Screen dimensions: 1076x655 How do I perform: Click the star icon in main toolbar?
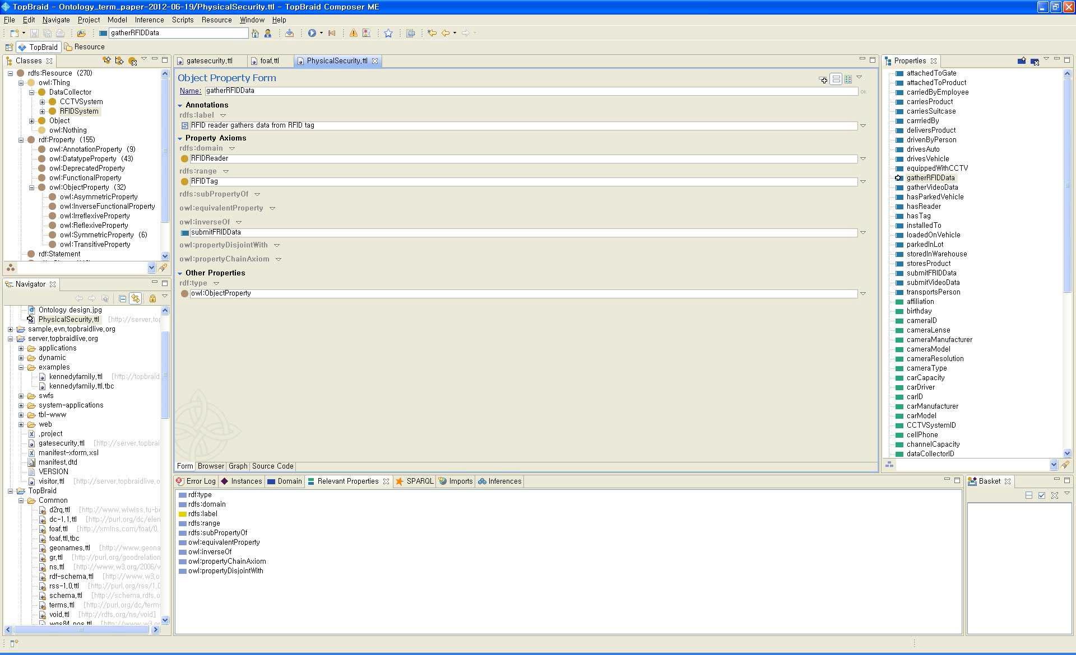coord(388,33)
